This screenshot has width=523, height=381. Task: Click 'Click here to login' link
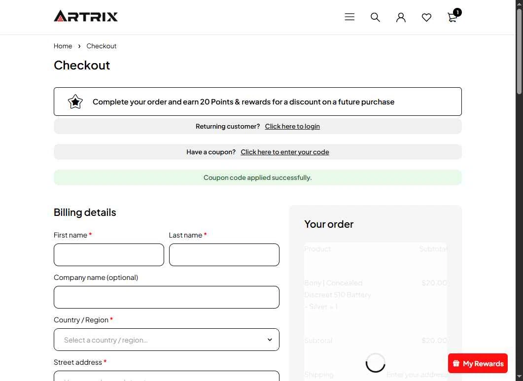pyautogui.click(x=292, y=127)
